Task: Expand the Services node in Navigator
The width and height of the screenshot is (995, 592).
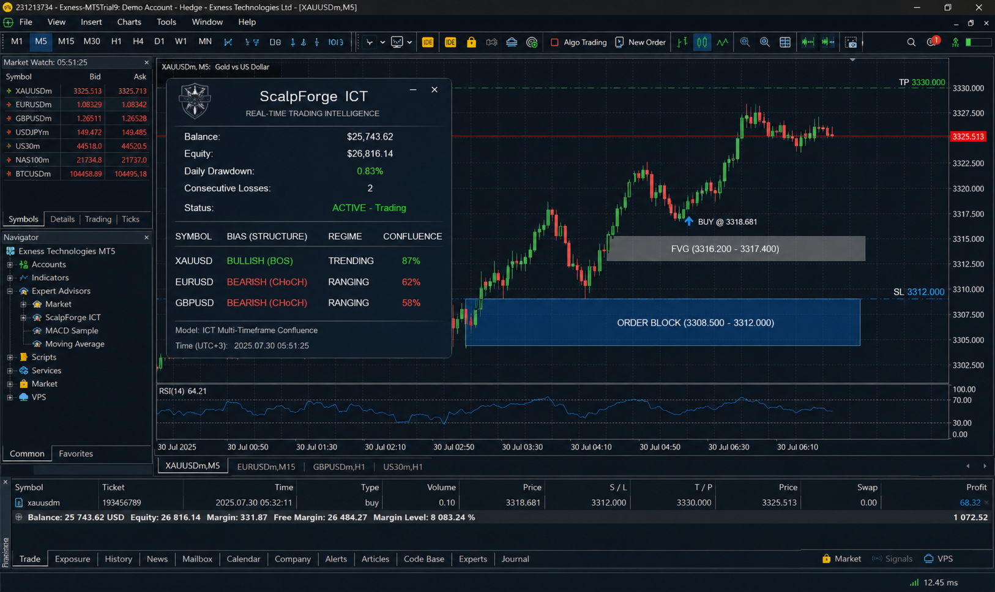Action: coord(10,371)
